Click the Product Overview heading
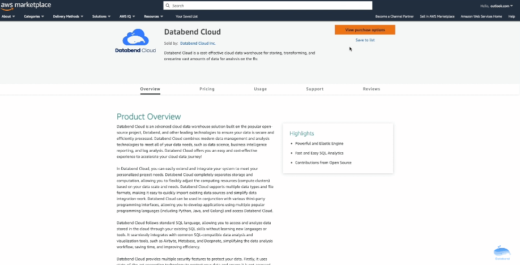Image resolution: width=520 pixels, height=265 pixels. 148,117
